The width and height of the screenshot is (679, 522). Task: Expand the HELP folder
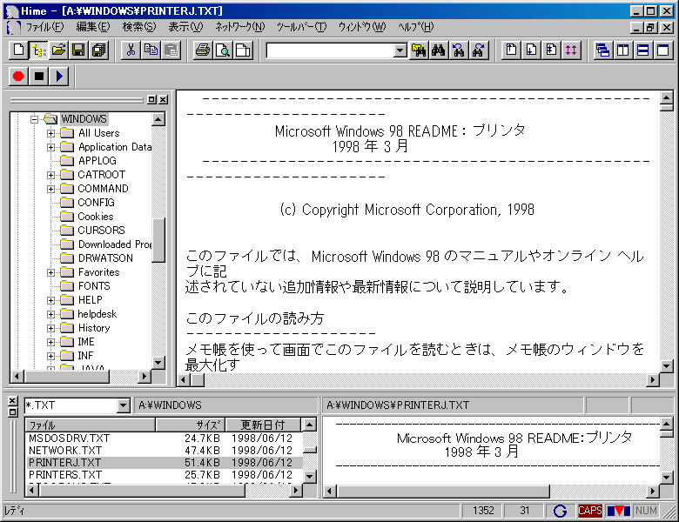coord(51,300)
